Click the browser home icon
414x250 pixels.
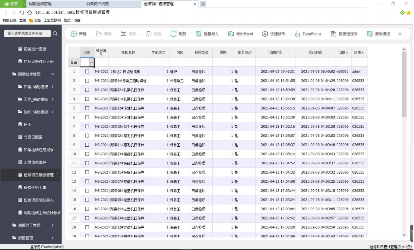point(30,12)
